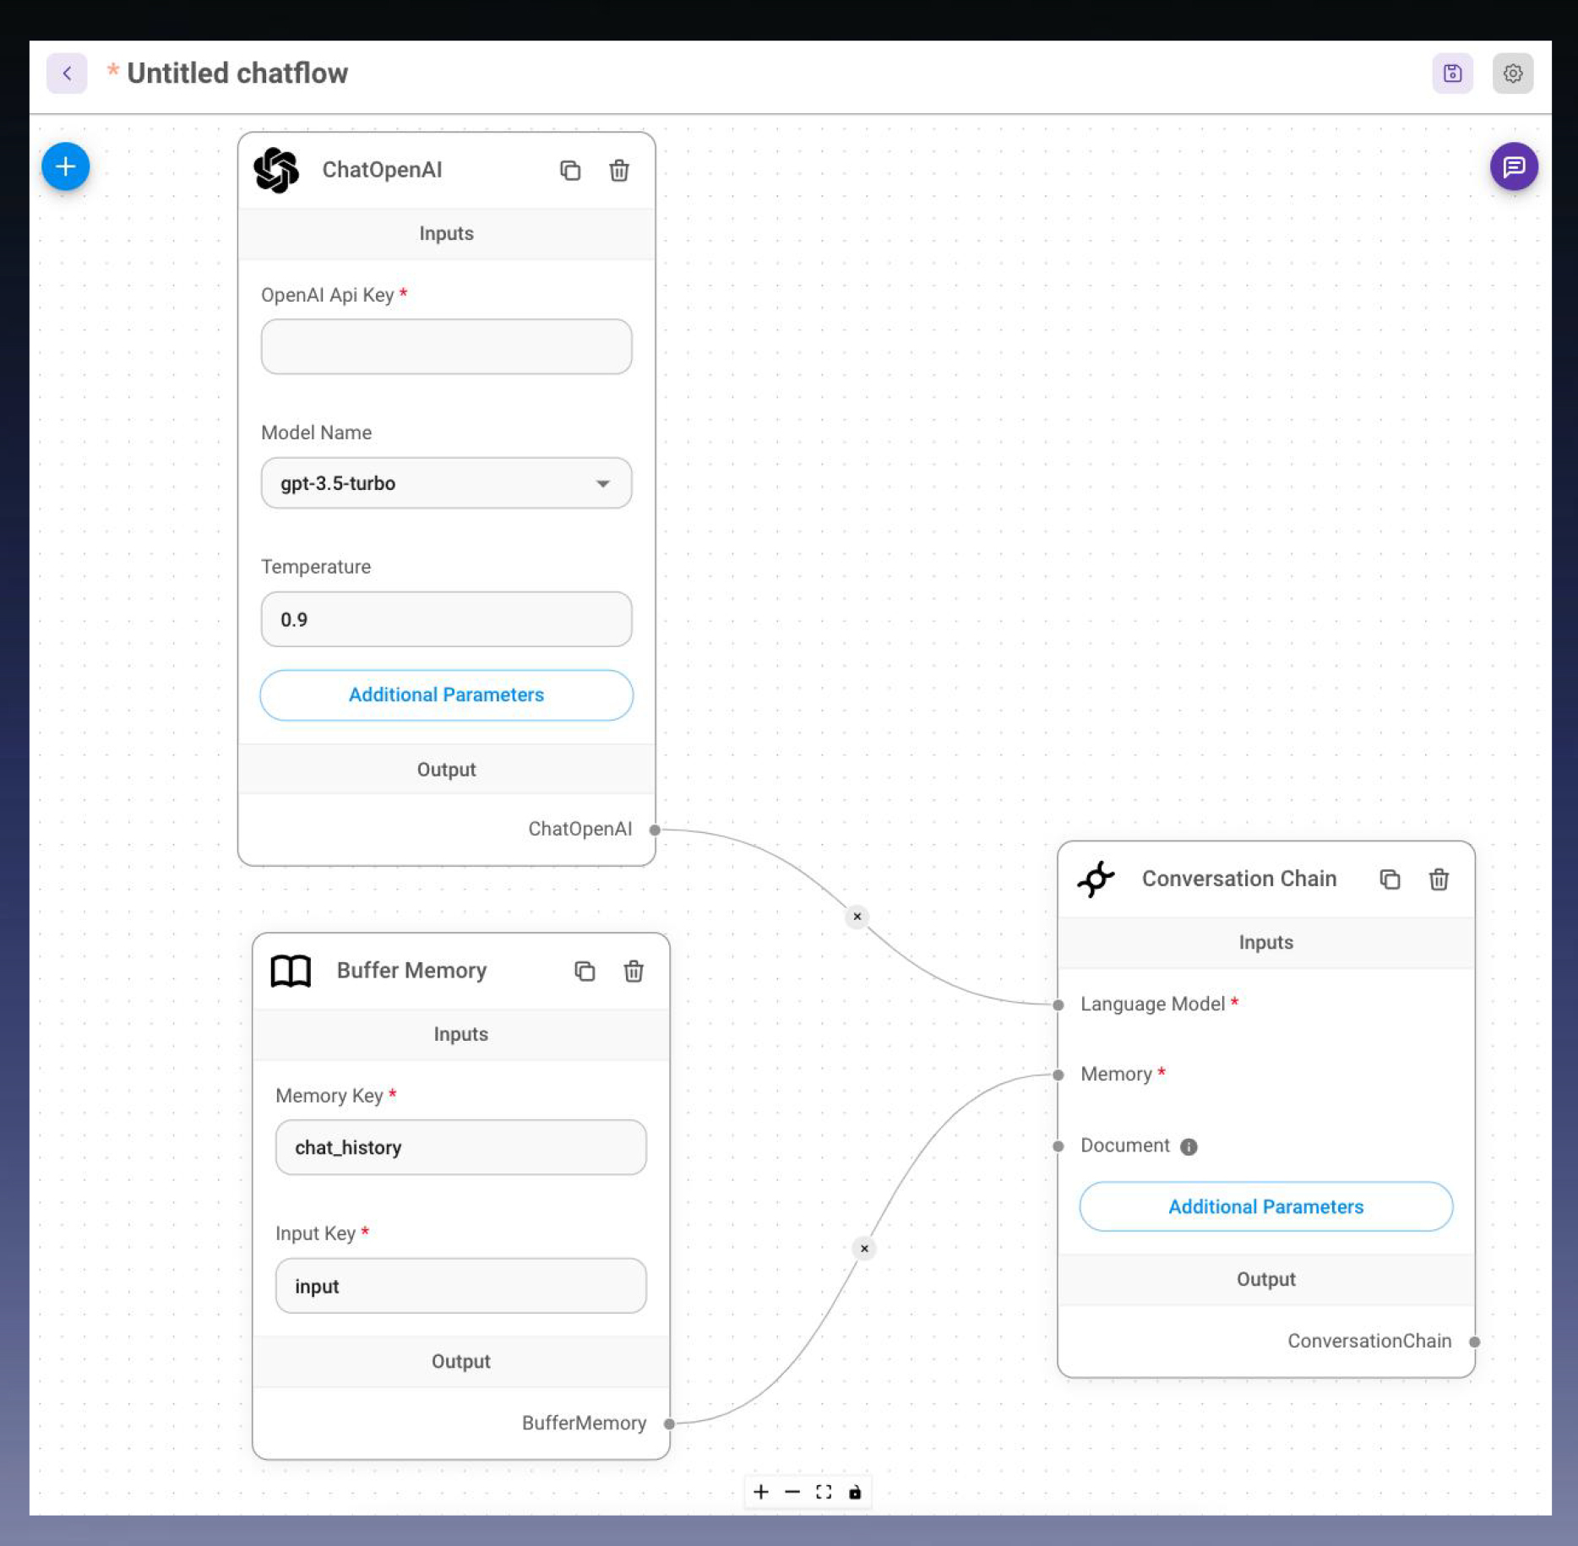Delete the Buffer Memory node
This screenshot has height=1546, width=1578.
tap(634, 972)
